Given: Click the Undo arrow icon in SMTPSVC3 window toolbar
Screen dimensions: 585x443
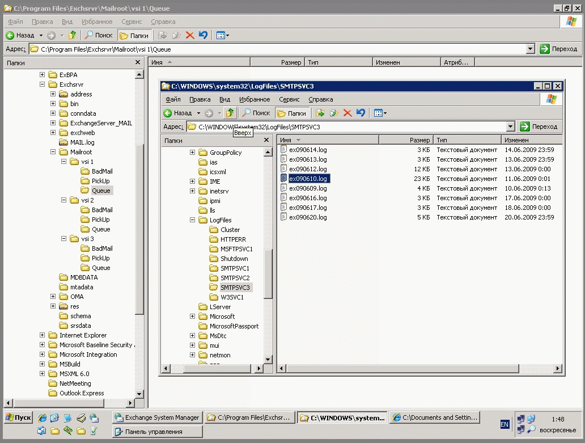Looking at the screenshot, I should point(361,113).
